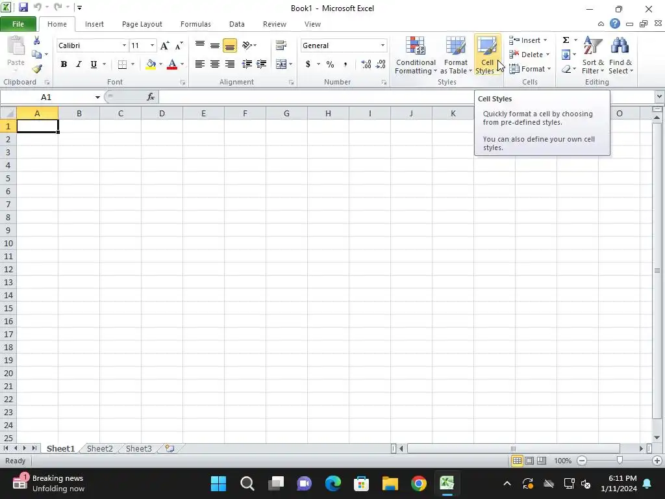The height and width of the screenshot is (499, 665).
Task: Open Format as Table gallery
Action: tap(456, 56)
